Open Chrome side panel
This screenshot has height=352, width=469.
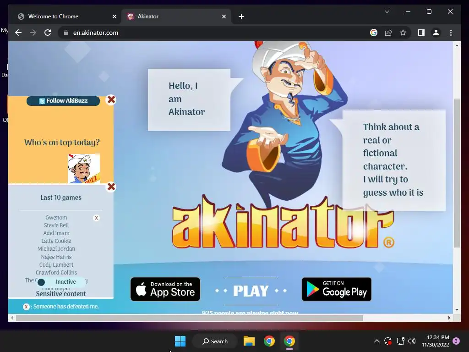(x=421, y=33)
